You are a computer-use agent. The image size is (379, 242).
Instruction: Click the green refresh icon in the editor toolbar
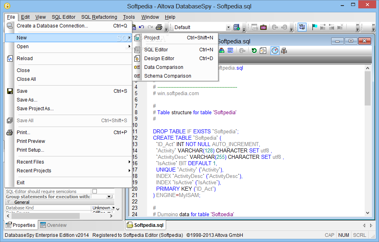254,51
